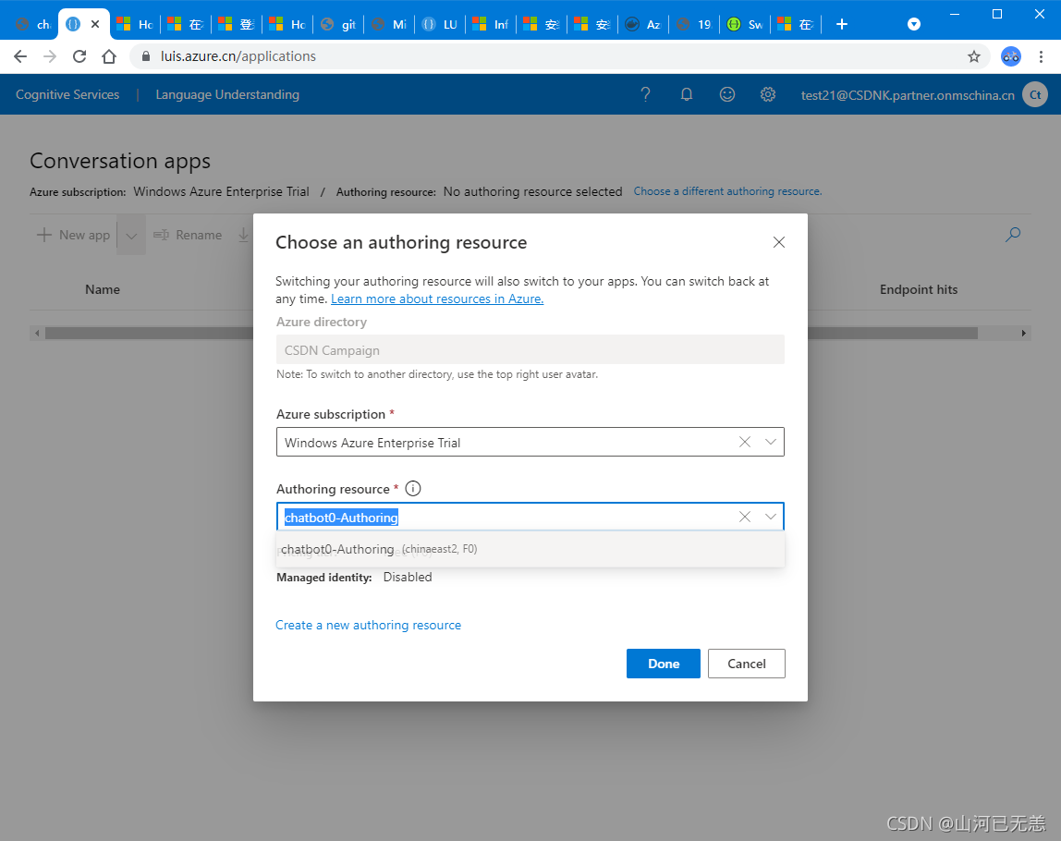Go back in the browser

tap(20, 56)
